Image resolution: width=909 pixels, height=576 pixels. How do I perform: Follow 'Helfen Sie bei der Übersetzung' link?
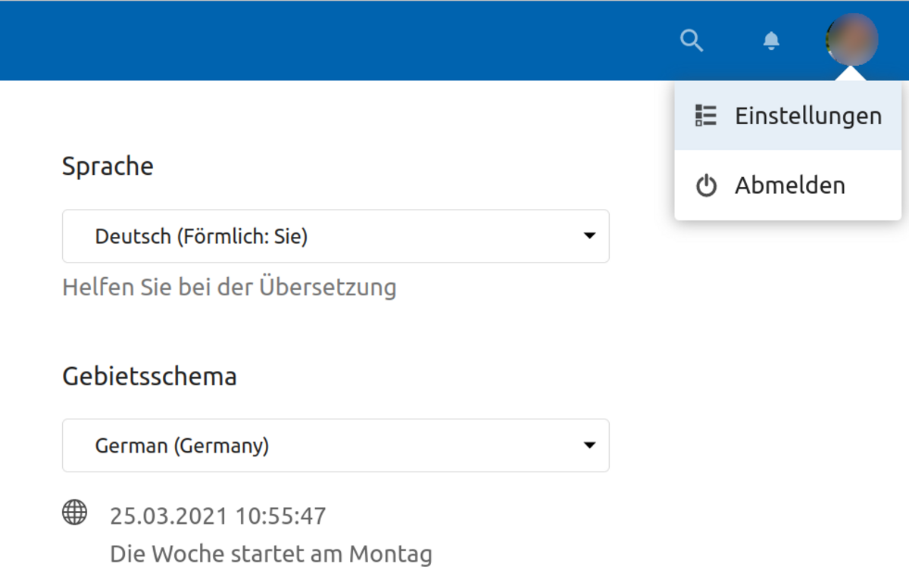pos(229,288)
